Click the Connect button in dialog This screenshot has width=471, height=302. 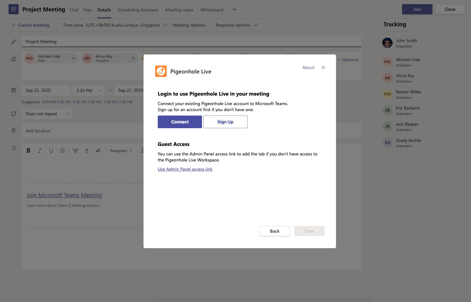180,122
